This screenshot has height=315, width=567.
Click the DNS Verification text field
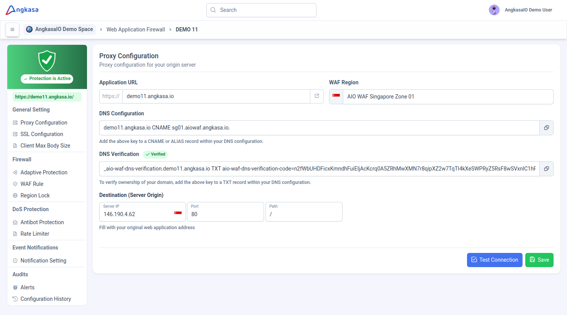tap(320, 169)
